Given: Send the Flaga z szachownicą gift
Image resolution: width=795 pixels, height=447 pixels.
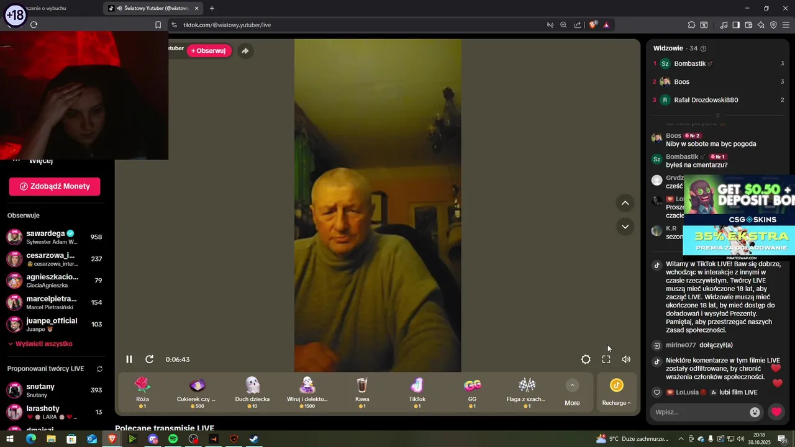Looking at the screenshot, I should (x=527, y=392).
